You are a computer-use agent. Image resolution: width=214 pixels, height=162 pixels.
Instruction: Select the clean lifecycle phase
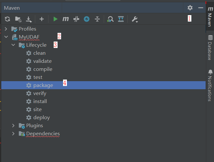pyautogui.click(x=39, y=53)
